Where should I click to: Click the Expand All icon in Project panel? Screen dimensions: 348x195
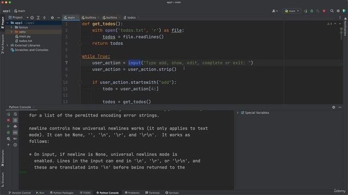[x=38, y=17]
